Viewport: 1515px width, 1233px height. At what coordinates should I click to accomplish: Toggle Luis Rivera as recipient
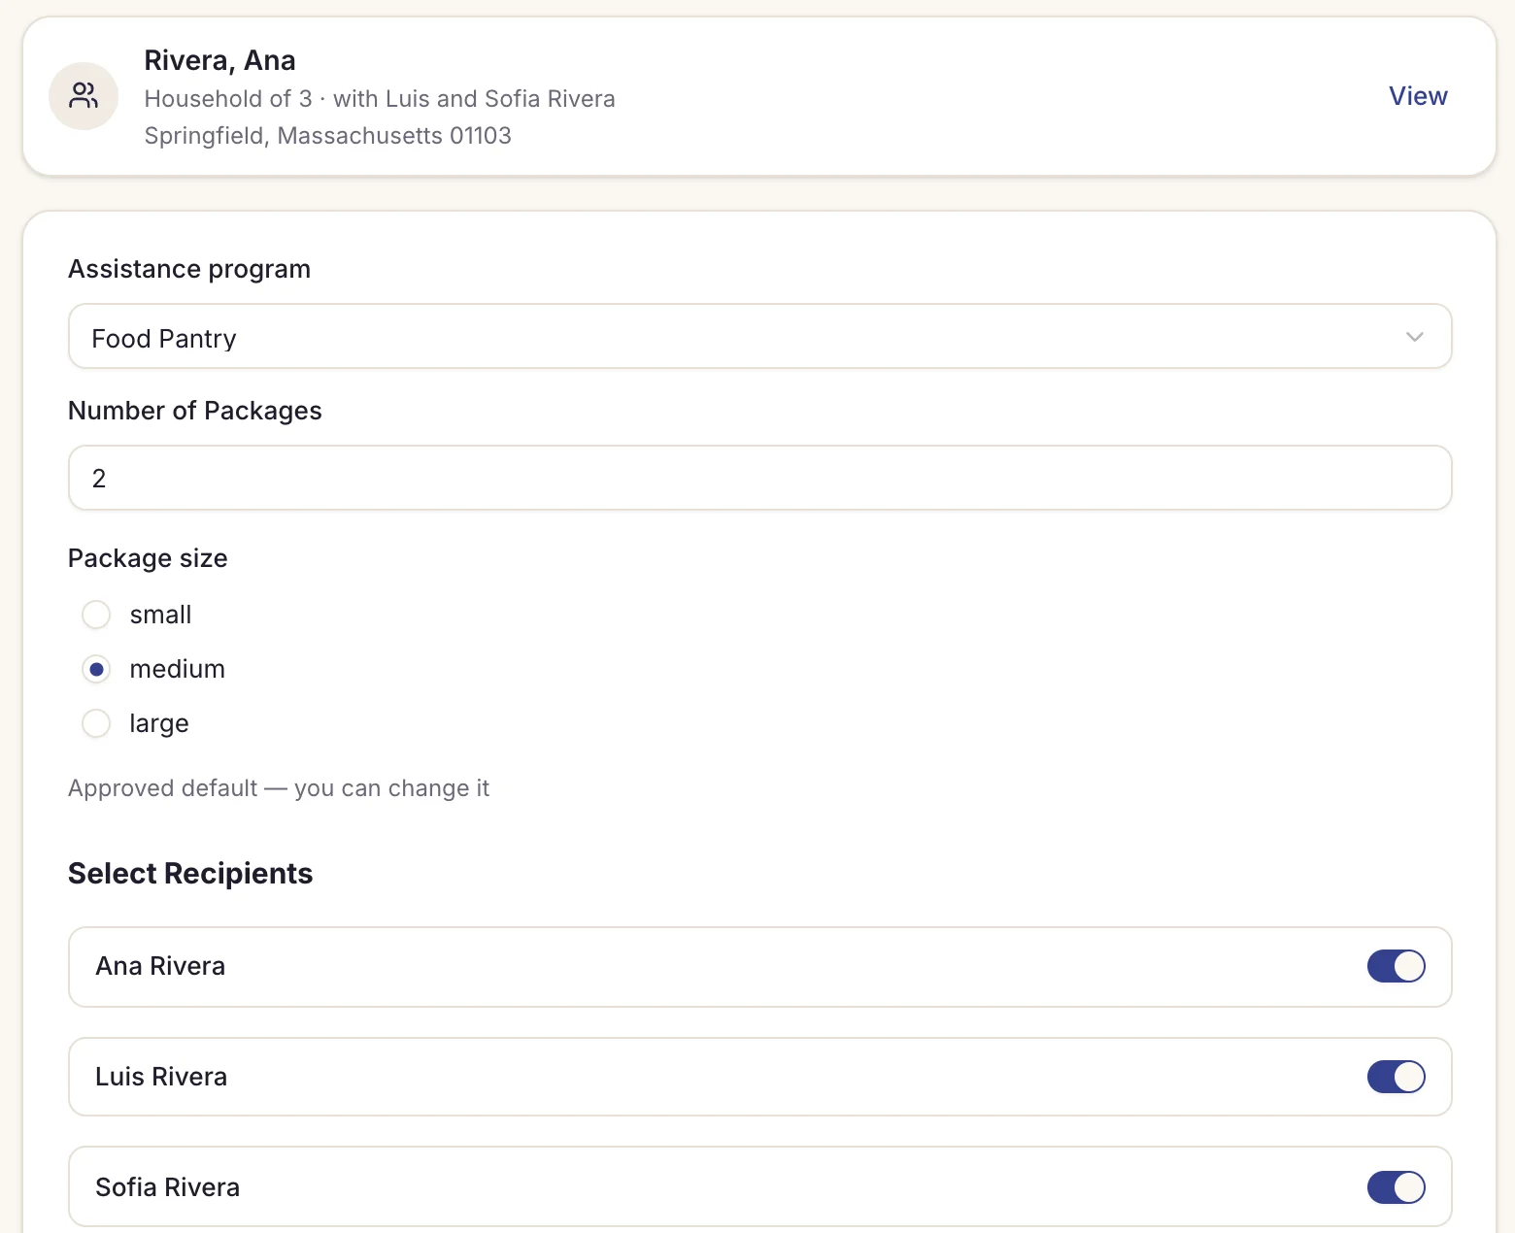click(x=1396, y=1077)
